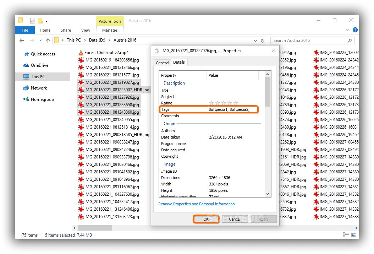Open the Manage Picture Tools tab

110,30
